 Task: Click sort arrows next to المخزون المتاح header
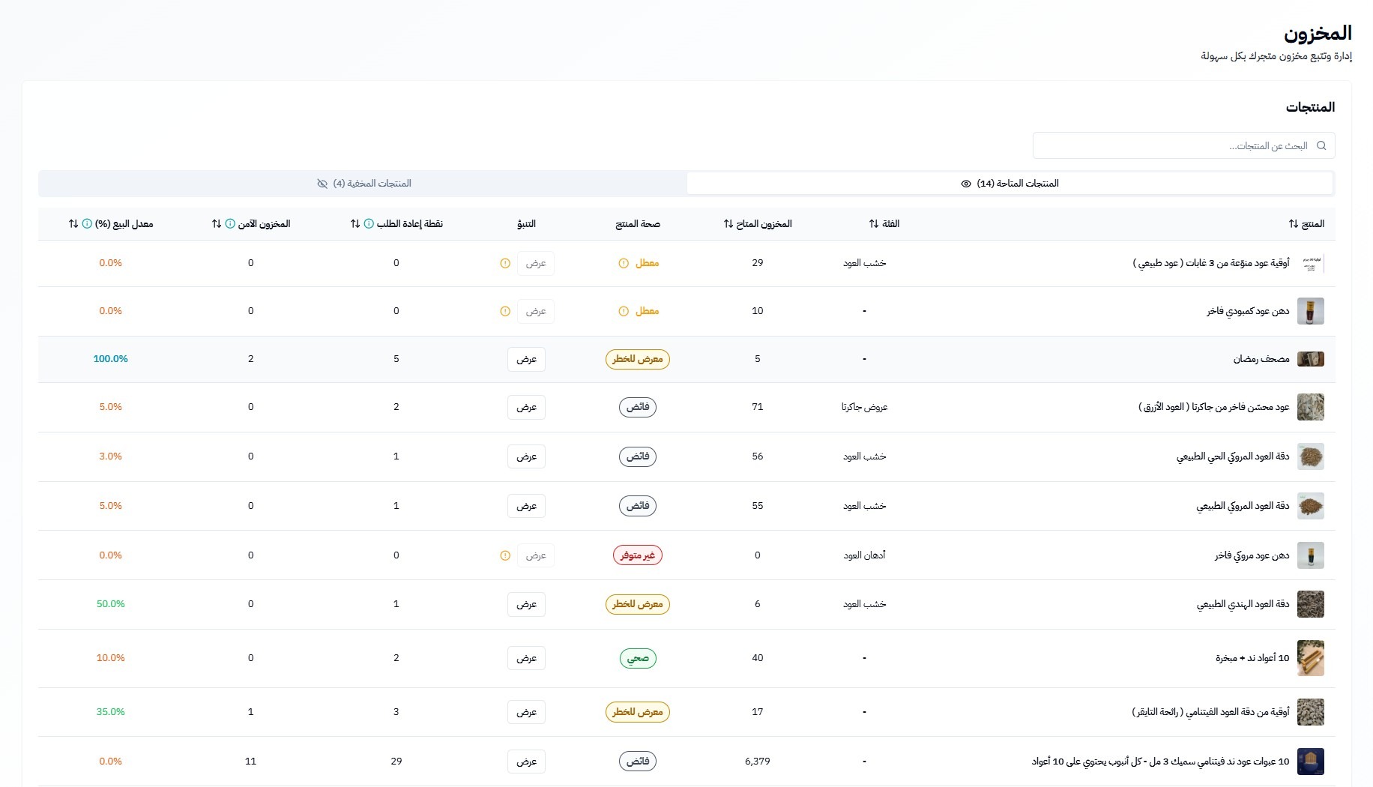728,224
